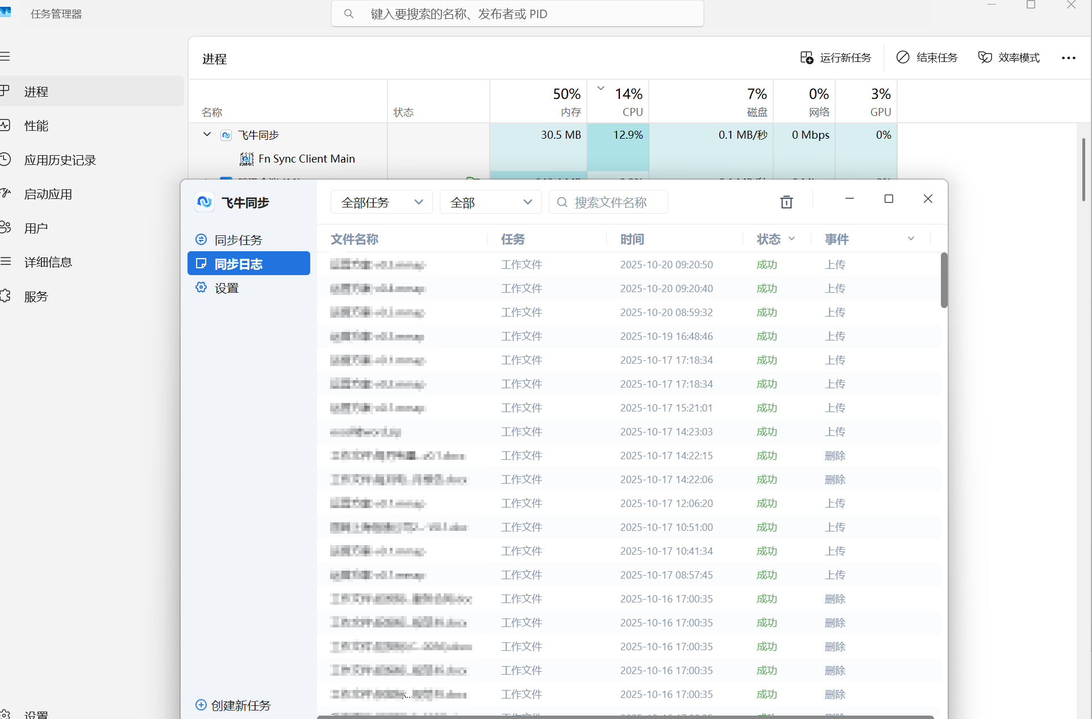Viewport: 1092px width, 719px height.
Task: Click the sync log vertical scrollbar
Action: tap(944, 280)
